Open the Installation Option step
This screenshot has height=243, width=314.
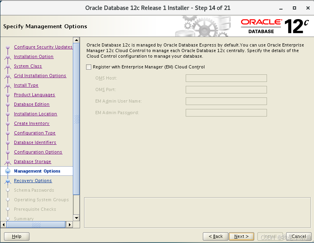pyautogui.click(x=33, y=56)
